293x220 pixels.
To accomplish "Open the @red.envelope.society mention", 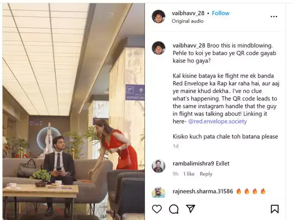I will (218, 122).
